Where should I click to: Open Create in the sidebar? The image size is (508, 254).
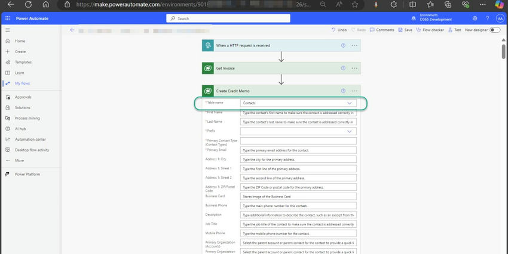coord(20,52)
